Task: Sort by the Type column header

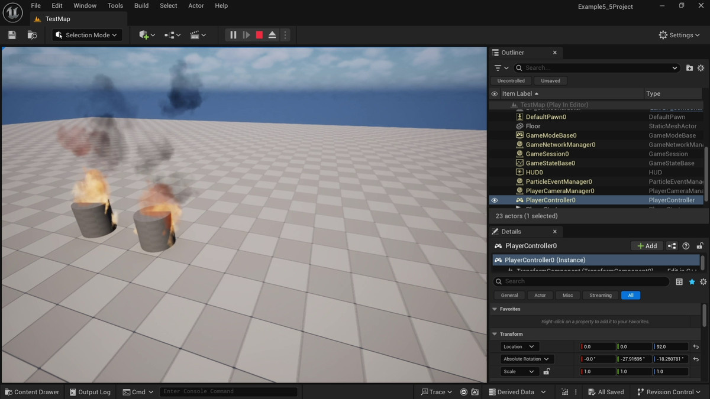Action: [x=653, y=94]
